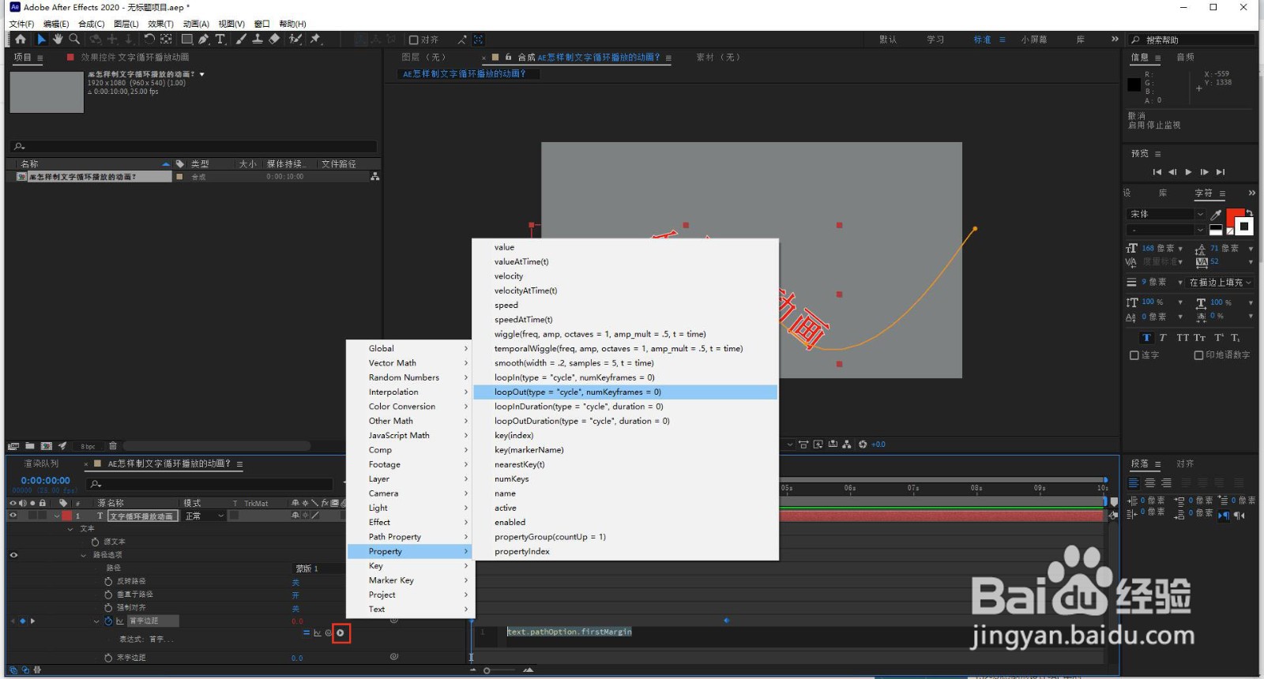Image resolution: width=1264 pixels, height=679 pixels.
Task: Click the expression text text.pathOption.firstMargin
Action: (569, 632)
